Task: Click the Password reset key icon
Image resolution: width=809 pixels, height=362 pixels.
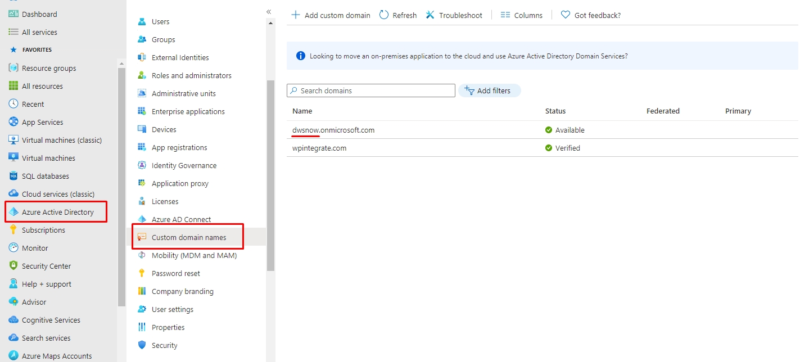Action: (x=142, y=273)
